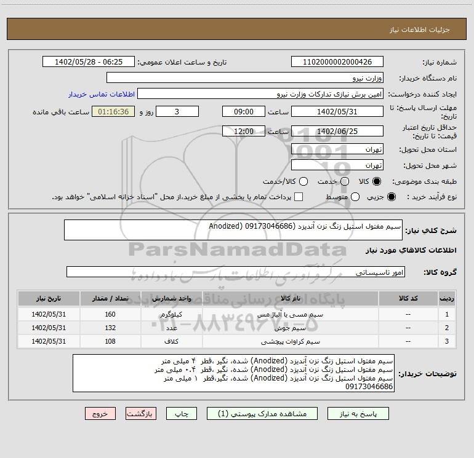Click the buyer notes text area

234,373
